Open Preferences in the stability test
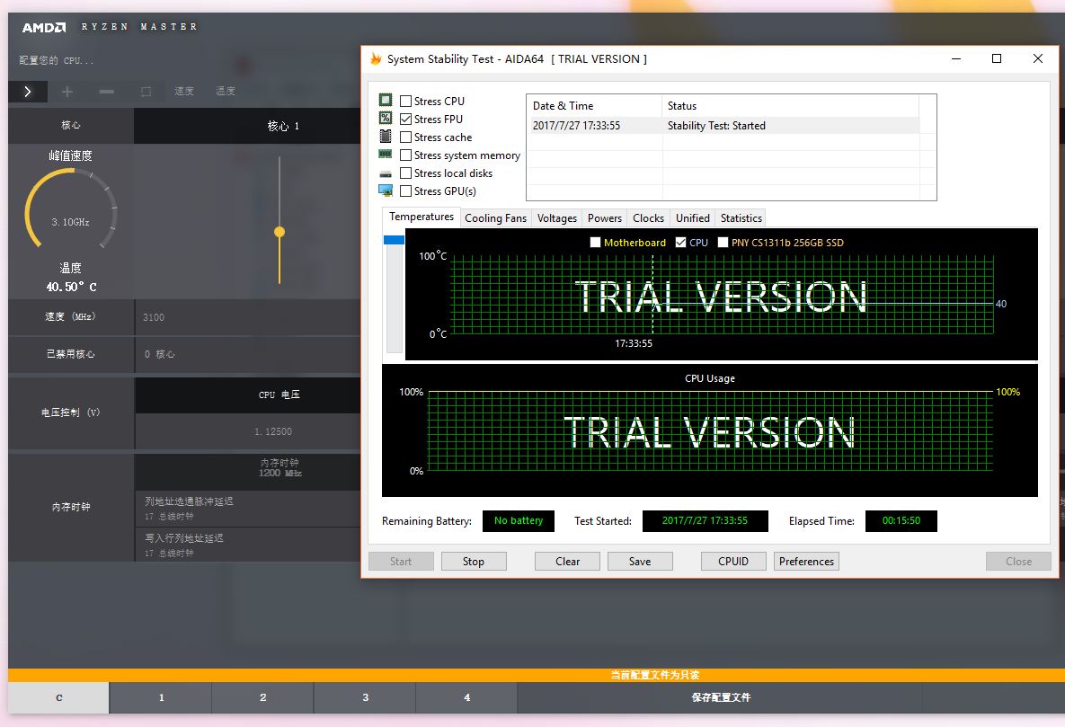1065x727 pixels. click(805, 561)
